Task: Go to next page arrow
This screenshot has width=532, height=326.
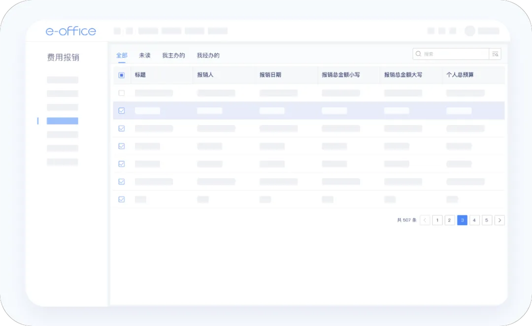Action: [499, 220]
